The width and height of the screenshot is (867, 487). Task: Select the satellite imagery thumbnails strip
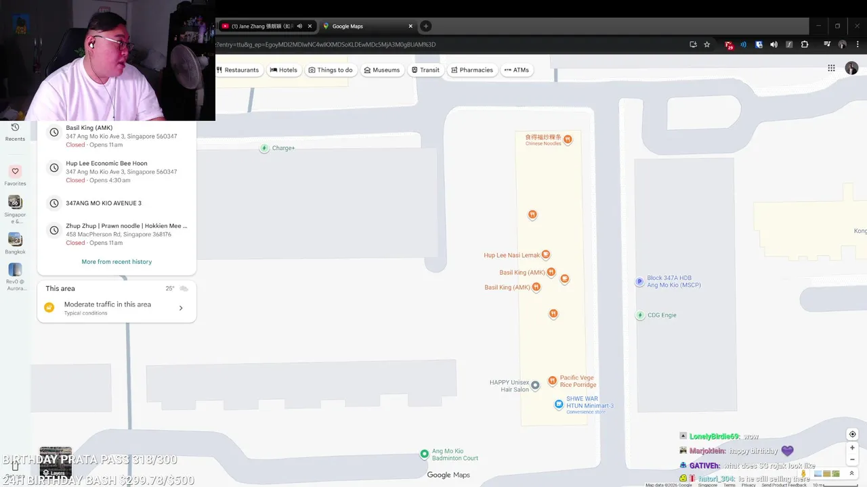pyautogui.click(x=827, y=473)
